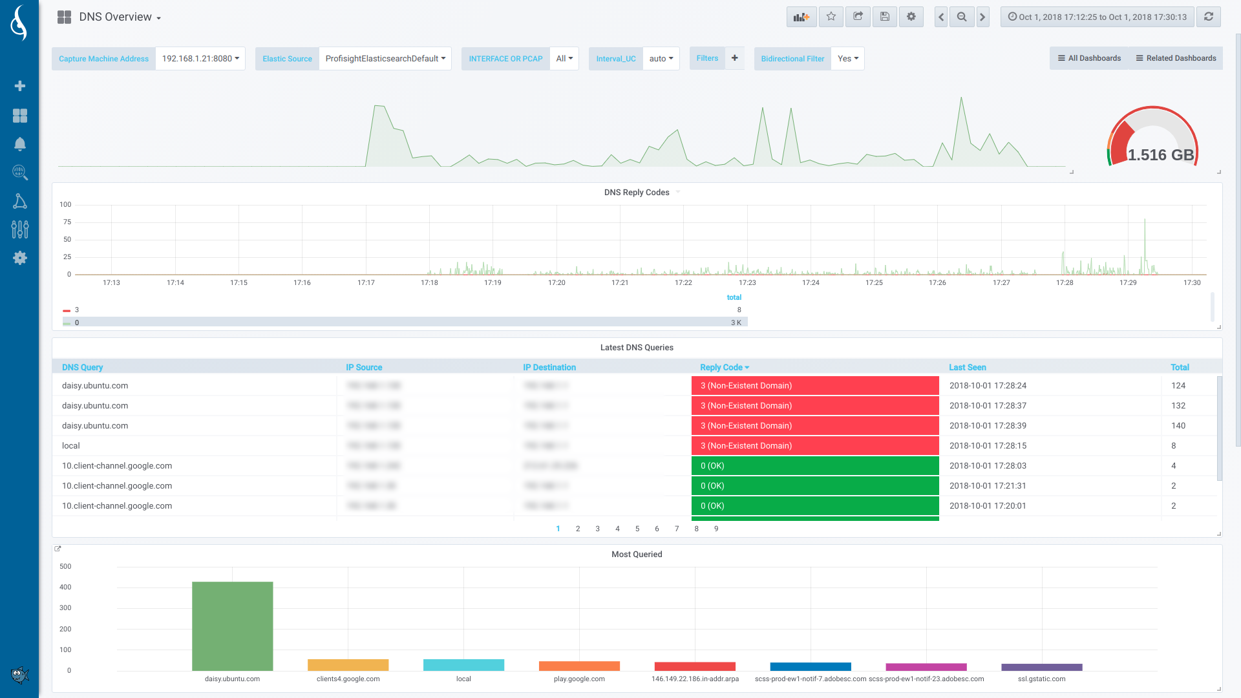Save the dashboard with the disk icon
The width and height of the screenshot is (1241, 698).
click(x=884, y=17)
